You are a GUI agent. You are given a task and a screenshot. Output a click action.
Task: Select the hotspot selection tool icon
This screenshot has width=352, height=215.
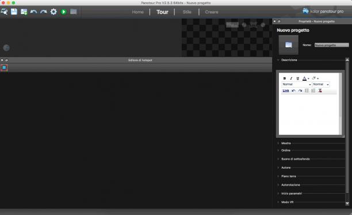[4, 67]
